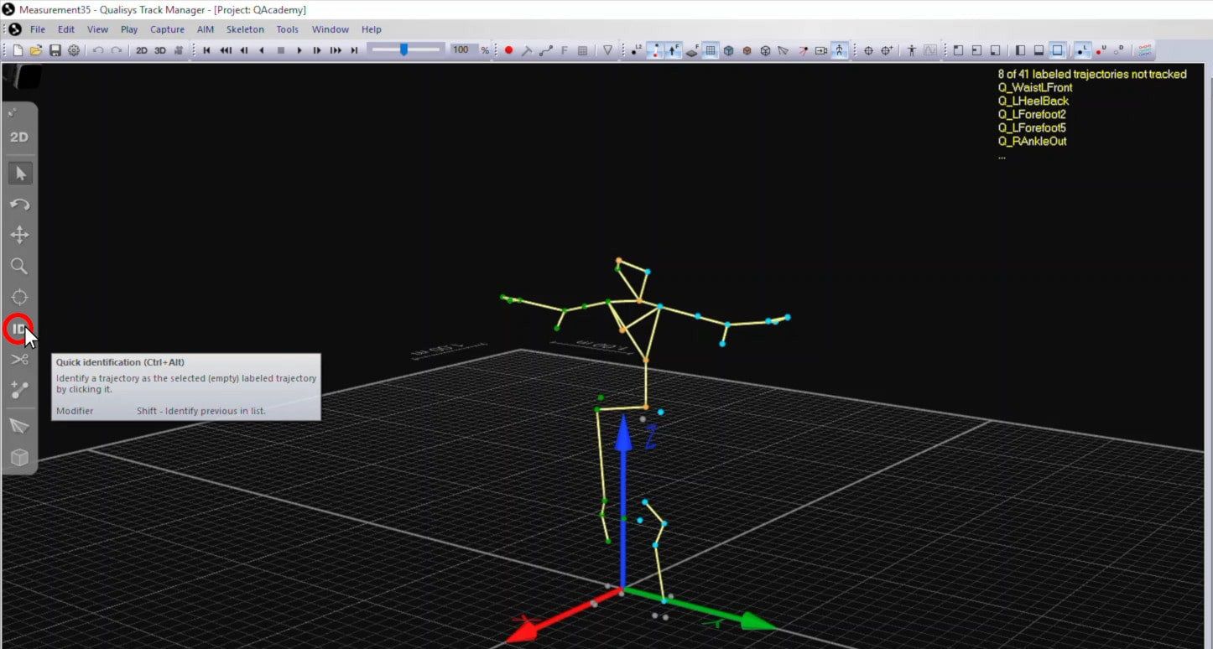The width and height of the screenshot is (1213, 649).
Task: Toggle discarded trajectories D panel
Action: 1119,50
